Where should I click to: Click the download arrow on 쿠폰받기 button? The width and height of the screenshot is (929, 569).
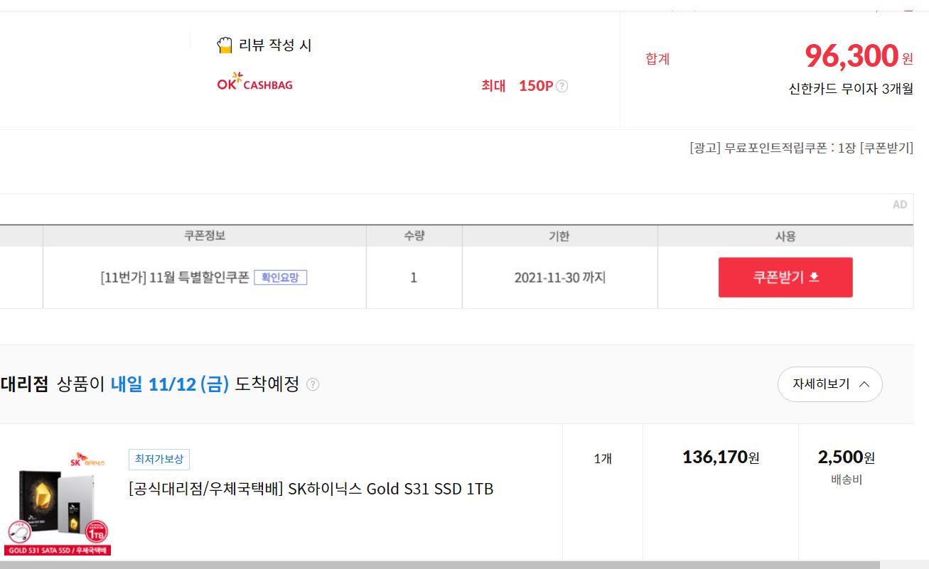[815, 277]
